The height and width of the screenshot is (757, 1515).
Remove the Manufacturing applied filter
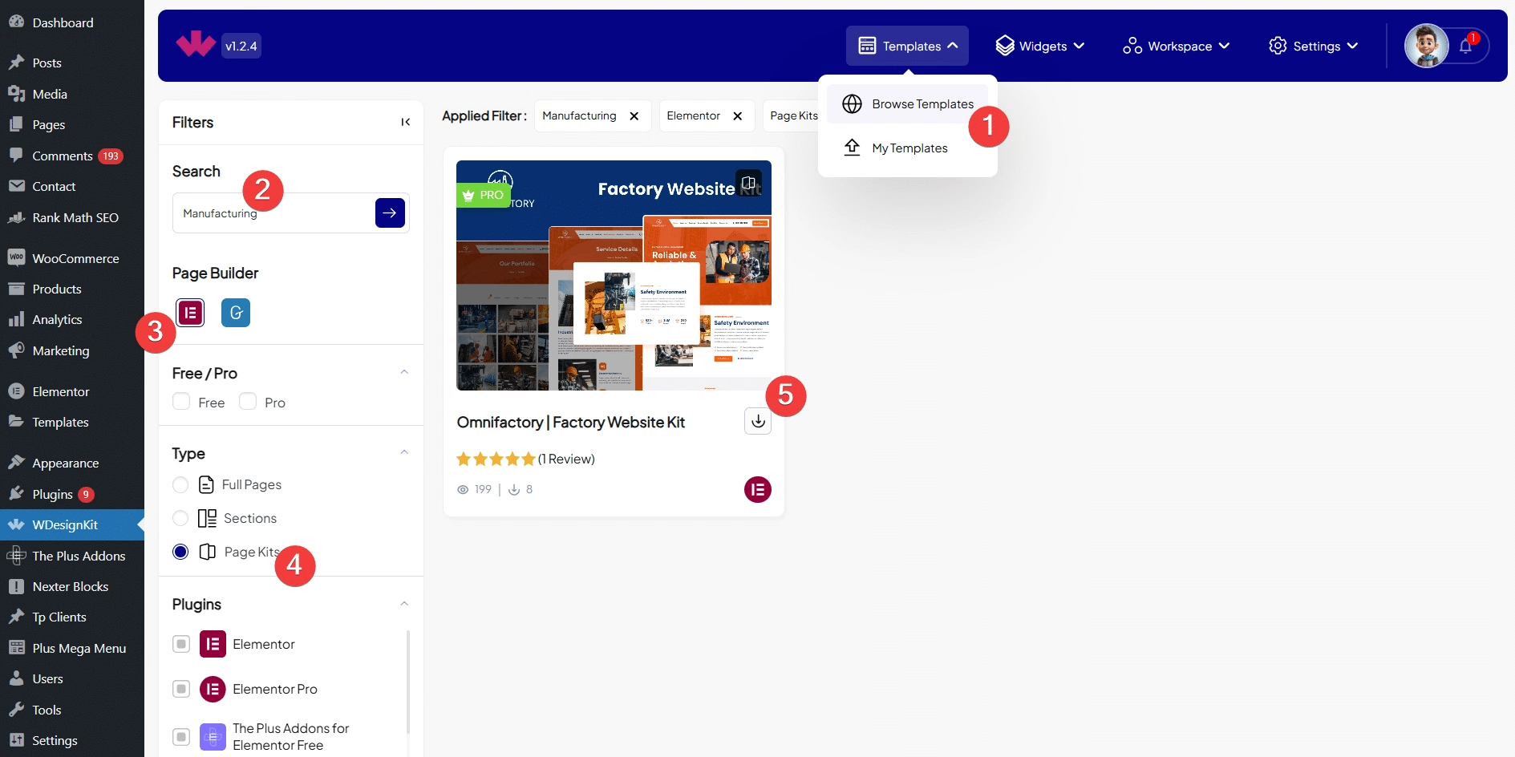click(x=634, y=116)
